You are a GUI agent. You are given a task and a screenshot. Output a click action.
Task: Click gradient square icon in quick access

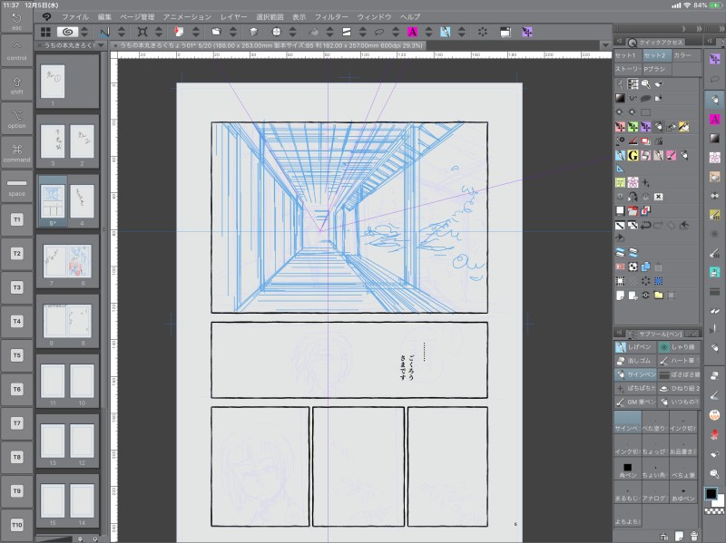coord(620,98)
